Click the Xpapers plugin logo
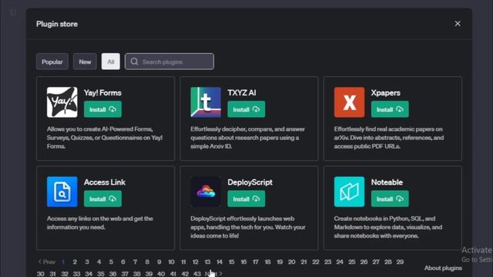 coord(349,102)
